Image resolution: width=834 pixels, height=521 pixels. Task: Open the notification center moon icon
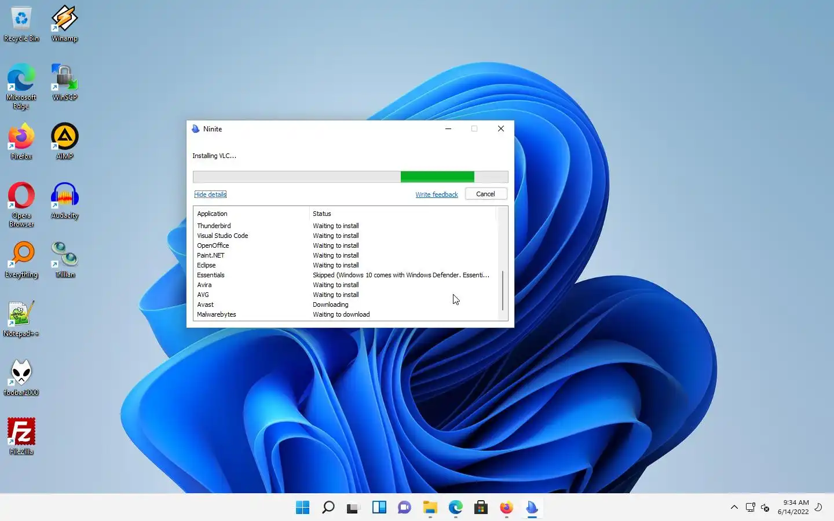(x=818, y=507)
